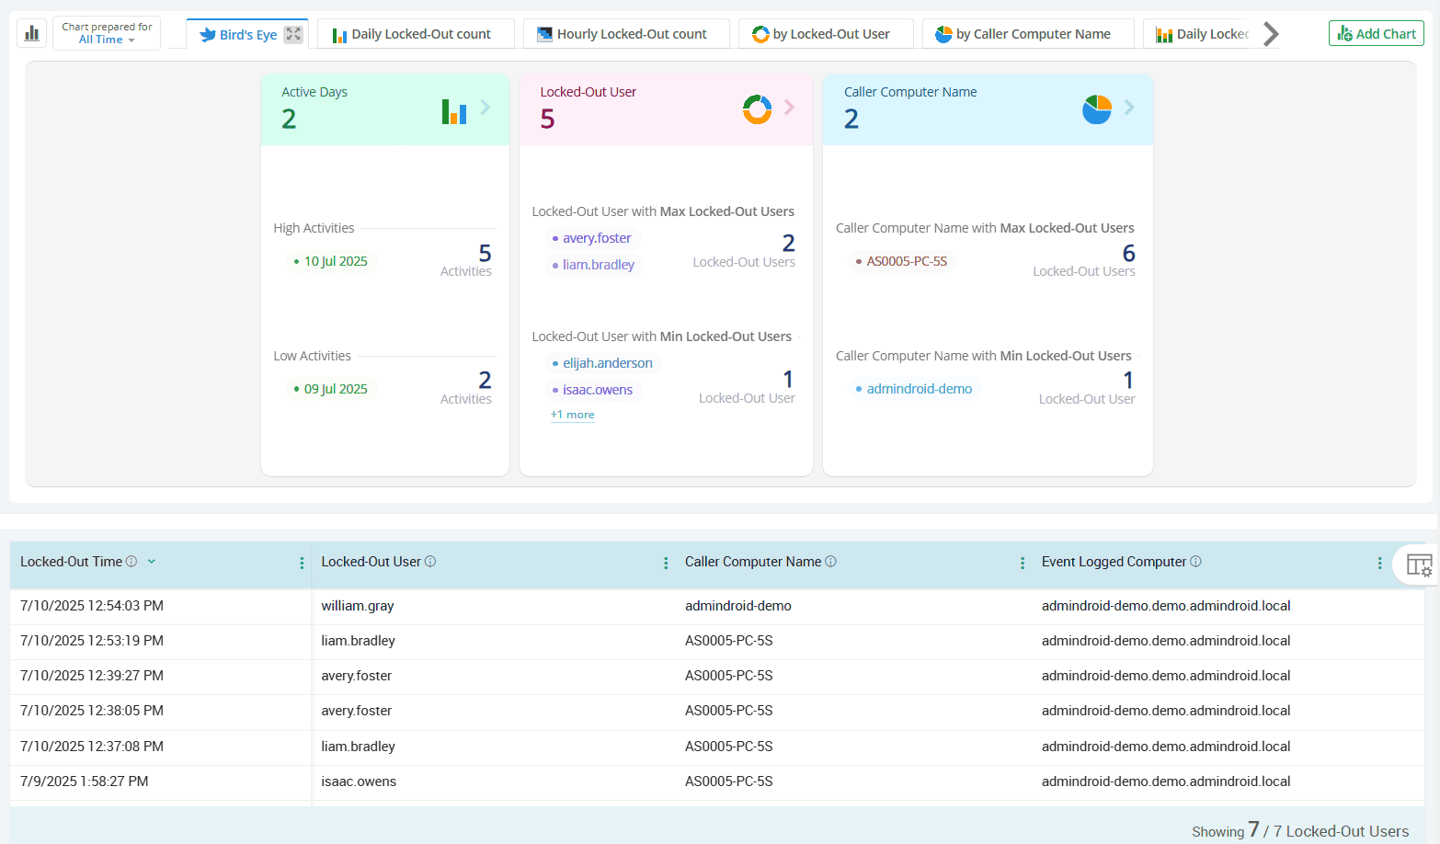Click the Locked-Out User donut chart icon
This screenshot has height=844, width=1440.
click(x=757, y=109)
